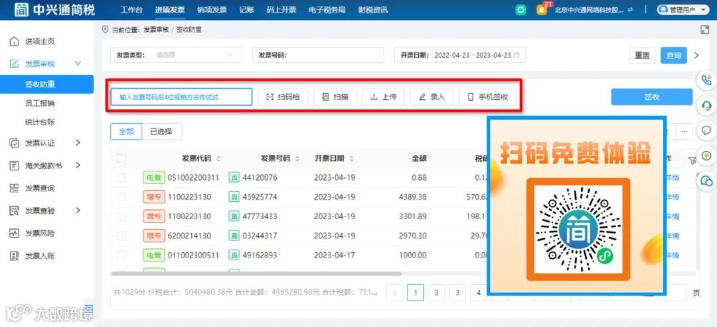Screen dimensions: 717x327
Task: Toggle the select-all header checkbox
Action: pyautogui.click(x=121, y=158)
